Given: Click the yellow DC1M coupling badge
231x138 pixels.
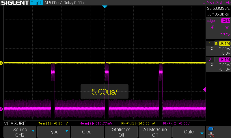Looking at the screenshot, I should pos(224,43).
